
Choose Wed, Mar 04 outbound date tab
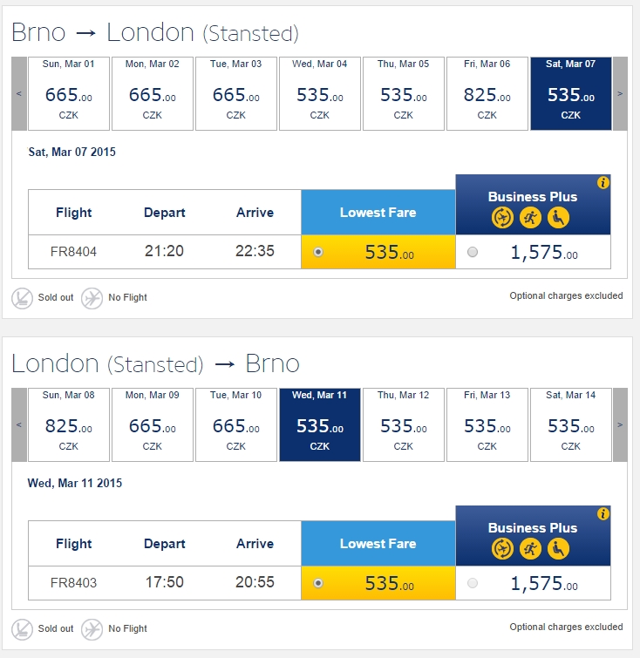tap(320, 93)
